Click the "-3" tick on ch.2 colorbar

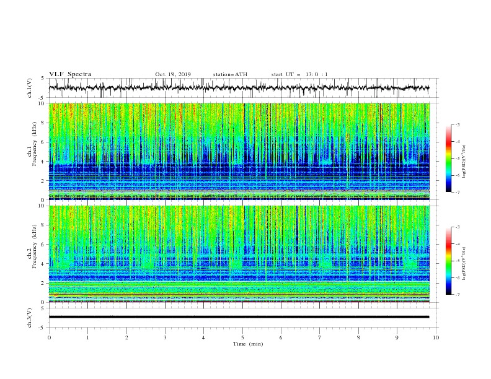click(x=457, y=227)
